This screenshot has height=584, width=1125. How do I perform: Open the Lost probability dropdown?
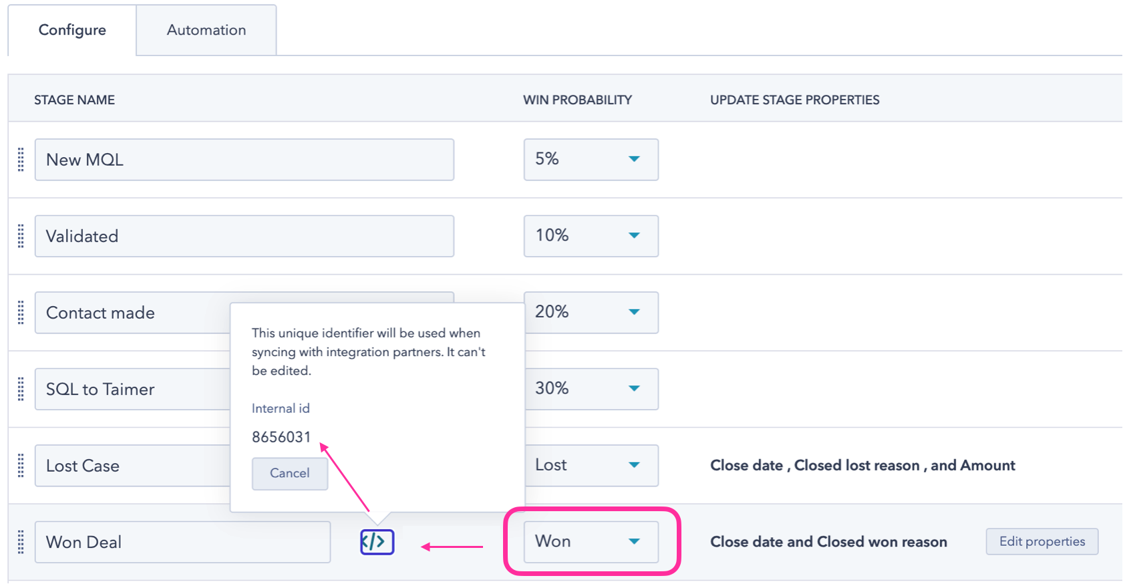(591, 465)
